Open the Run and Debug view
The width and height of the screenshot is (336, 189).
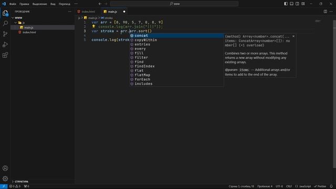5,44
